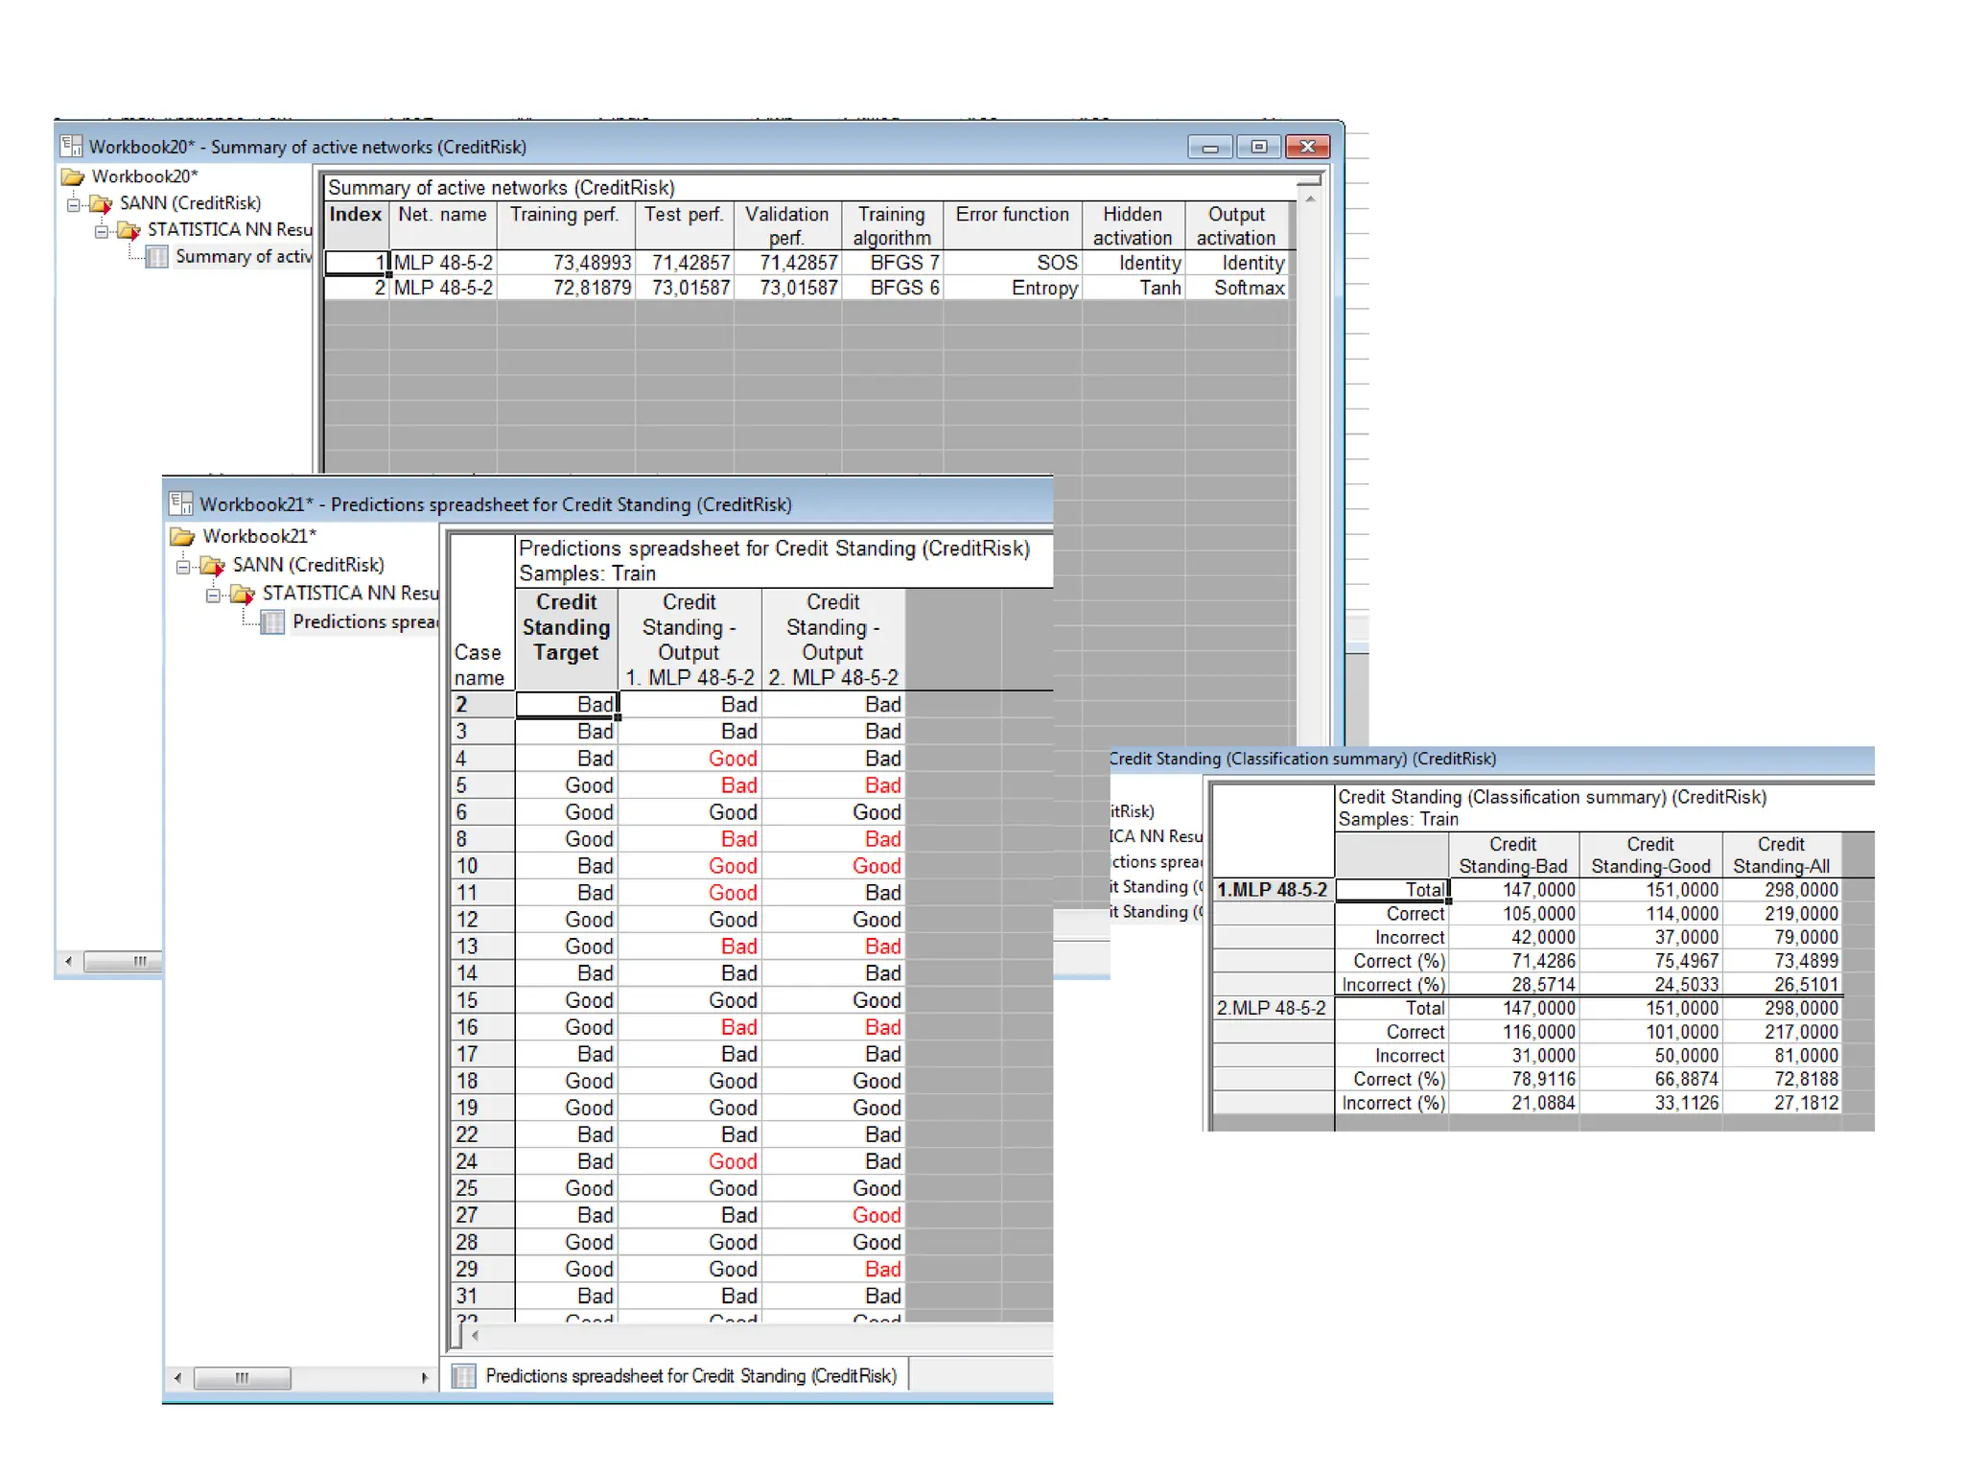Click right arrow of Workbook21 tree scrollbar
1964x1473 pixels.
tap(424, 1378)
